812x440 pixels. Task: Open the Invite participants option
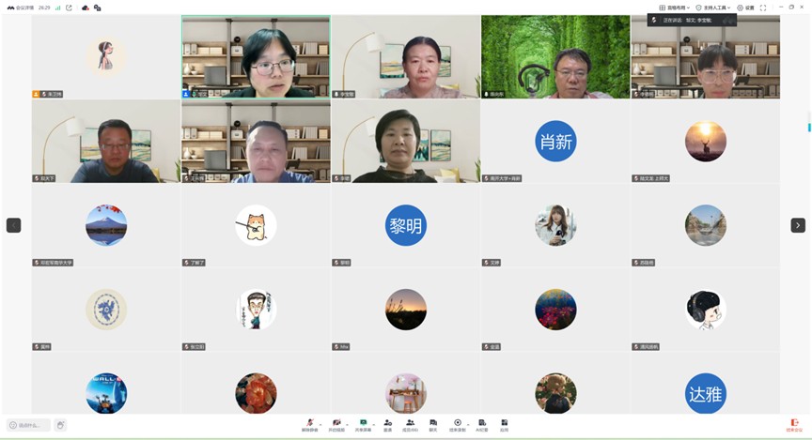coord(387,424)
